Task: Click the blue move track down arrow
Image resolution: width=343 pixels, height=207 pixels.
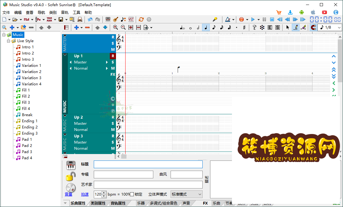Action: tap(105, 27)
